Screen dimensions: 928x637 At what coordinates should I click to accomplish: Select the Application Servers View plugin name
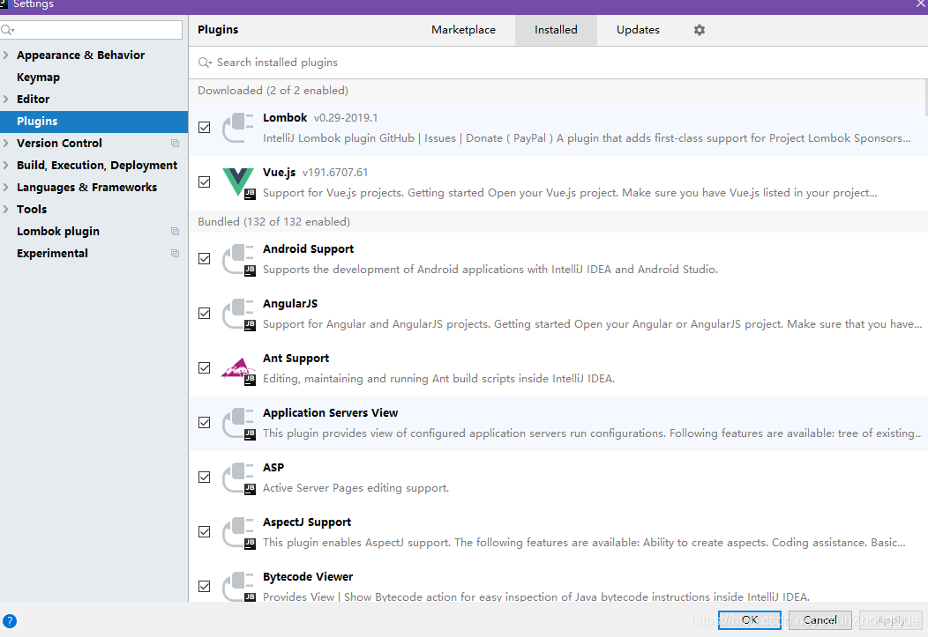pos(330,413)
